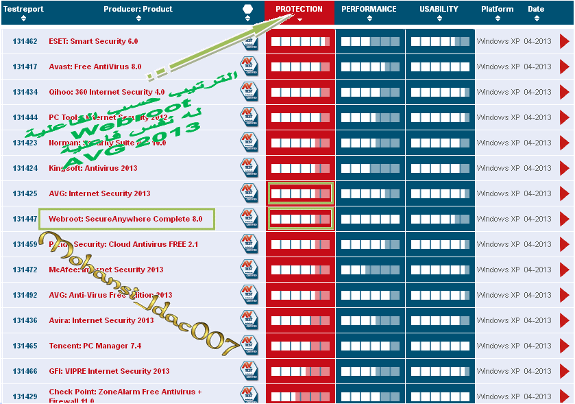Image resolution: width=575 pixels, height=404 pixels.
Task: Click the red arrow for Kingsoft Antivirus 2013
Action: point(564,168)
